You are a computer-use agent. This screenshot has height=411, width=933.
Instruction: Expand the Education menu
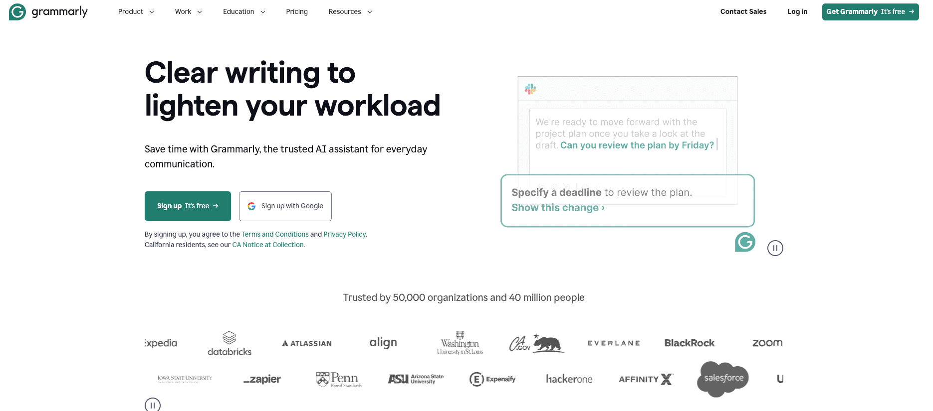click(244, 11)
